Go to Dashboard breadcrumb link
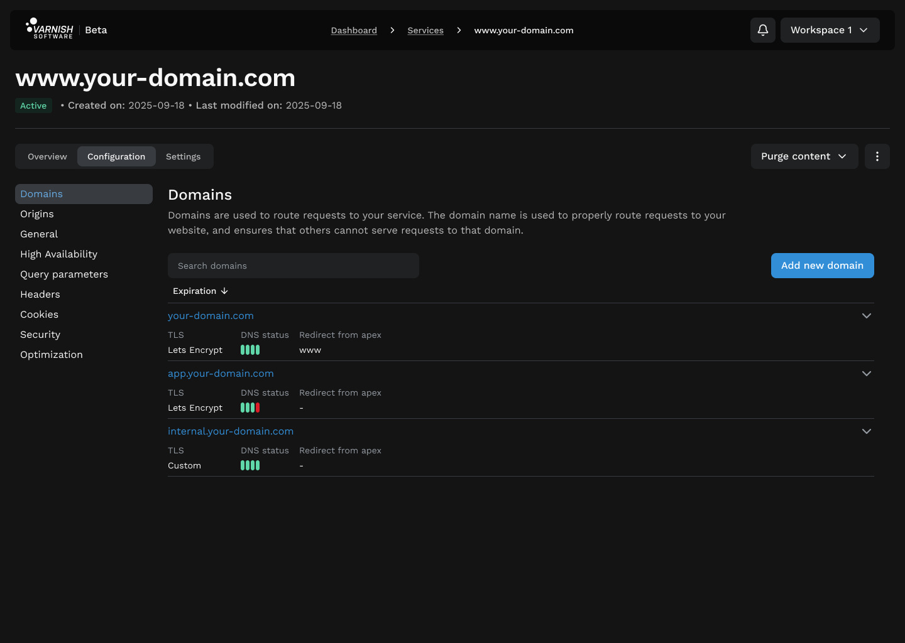The image size is (905, 643). pyautogui.click(x=354, y=30)
